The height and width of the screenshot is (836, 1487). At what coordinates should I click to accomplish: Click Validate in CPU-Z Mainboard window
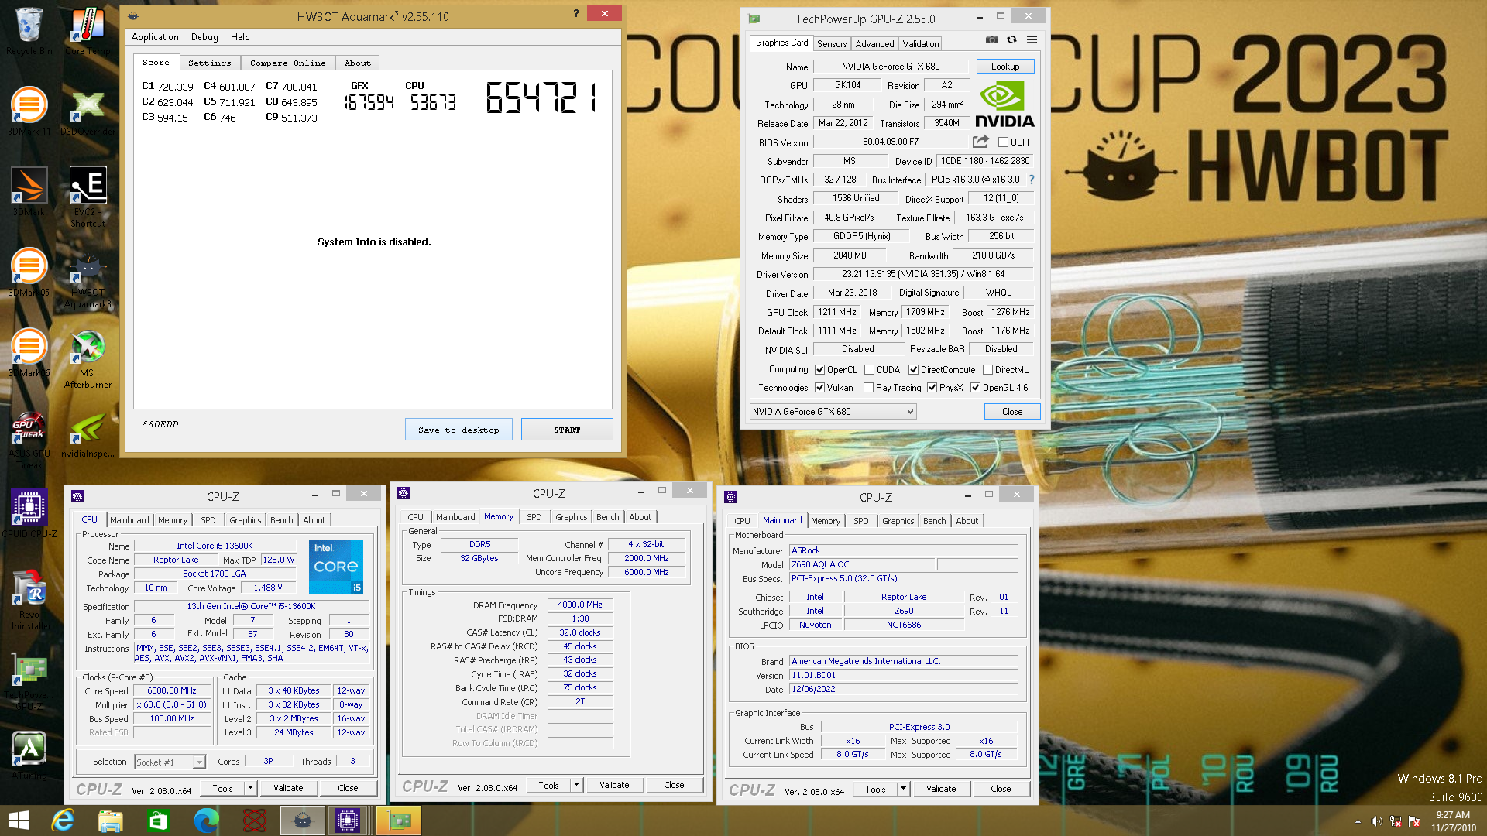pyautogui.click(x=941, y=789)
